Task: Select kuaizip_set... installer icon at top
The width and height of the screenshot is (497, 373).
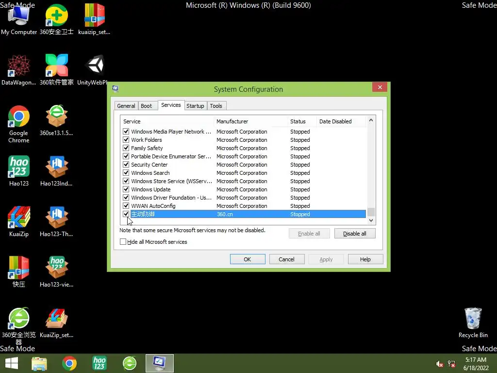Action: (x=94, y=19)
